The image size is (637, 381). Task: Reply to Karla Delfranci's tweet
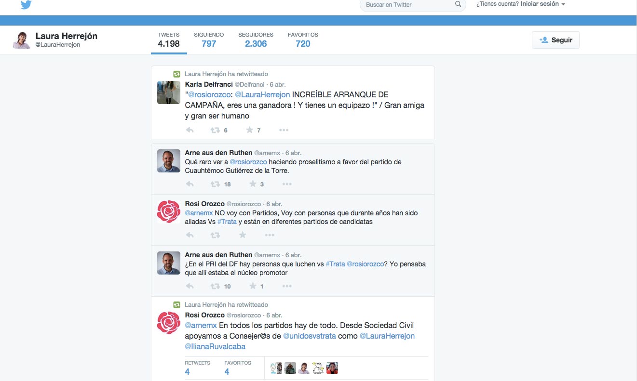coord(190,130)
